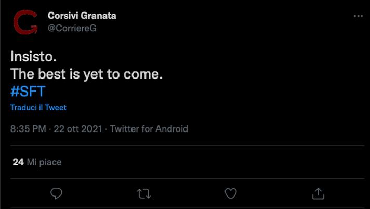Image resolution: width=370 pixels, height=209 pixels.
Task: Reply to the tweet via speech bubble icon
Action: tap(57, 193)
